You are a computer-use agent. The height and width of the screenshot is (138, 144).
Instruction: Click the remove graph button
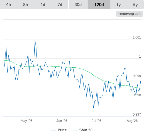[x=129, y=14]
